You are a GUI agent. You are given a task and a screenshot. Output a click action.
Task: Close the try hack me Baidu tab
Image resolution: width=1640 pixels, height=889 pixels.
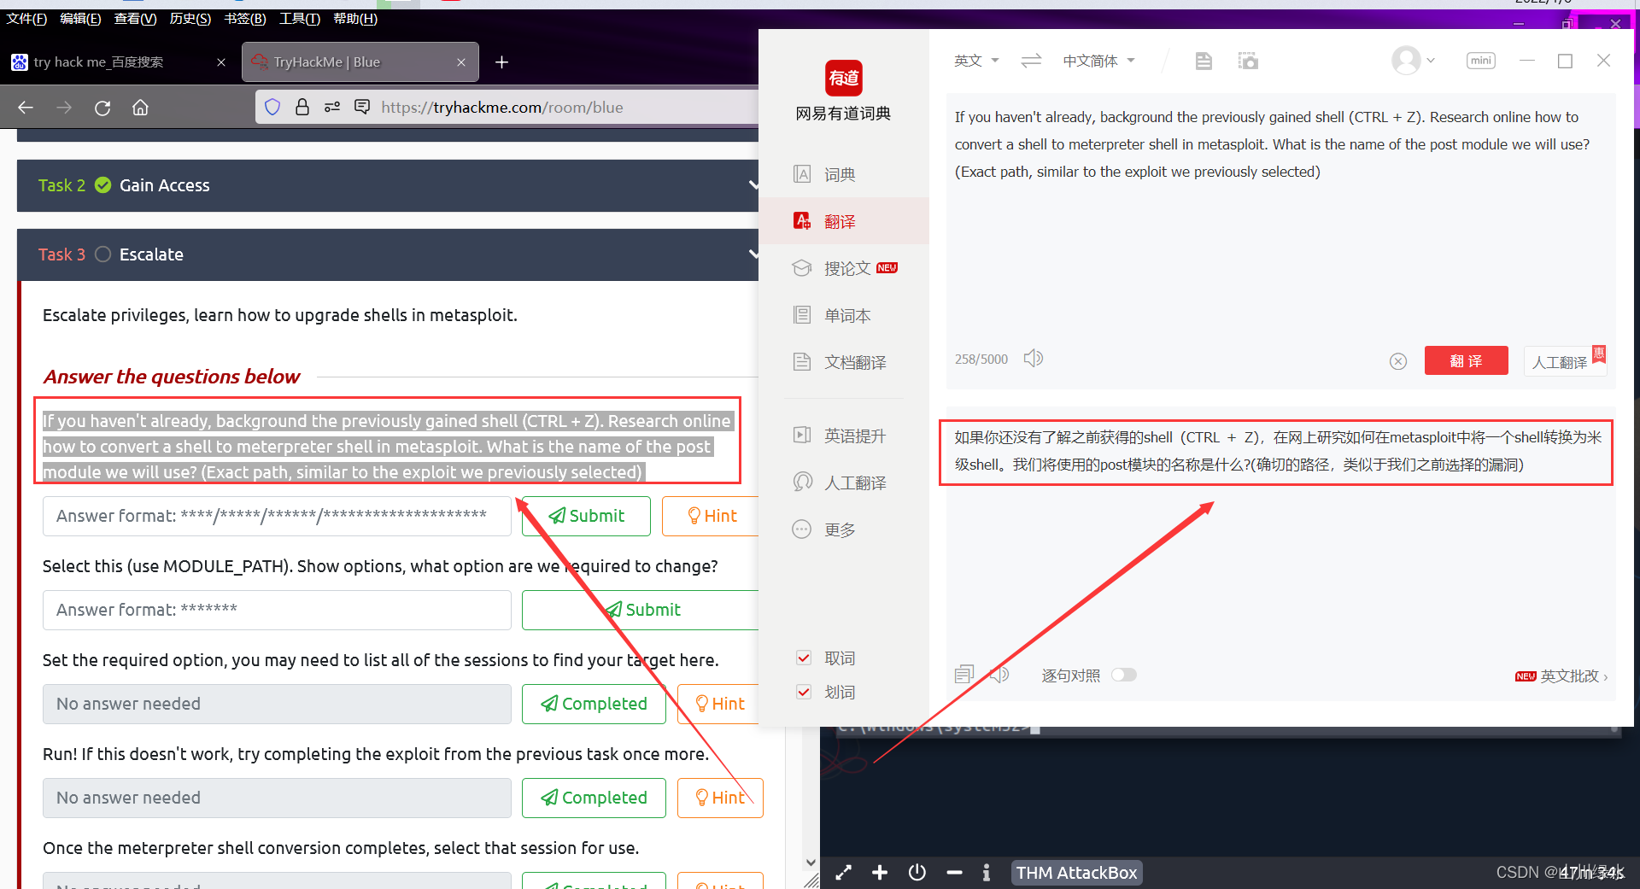(221, 62)
